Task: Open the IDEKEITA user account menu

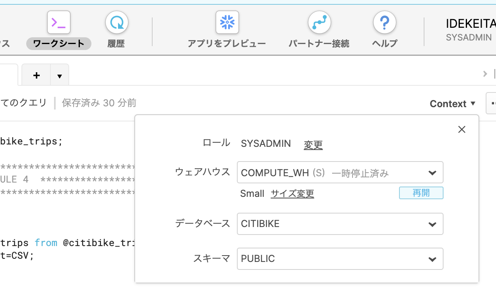Action: pyautogui.click(x=471, y=24)
